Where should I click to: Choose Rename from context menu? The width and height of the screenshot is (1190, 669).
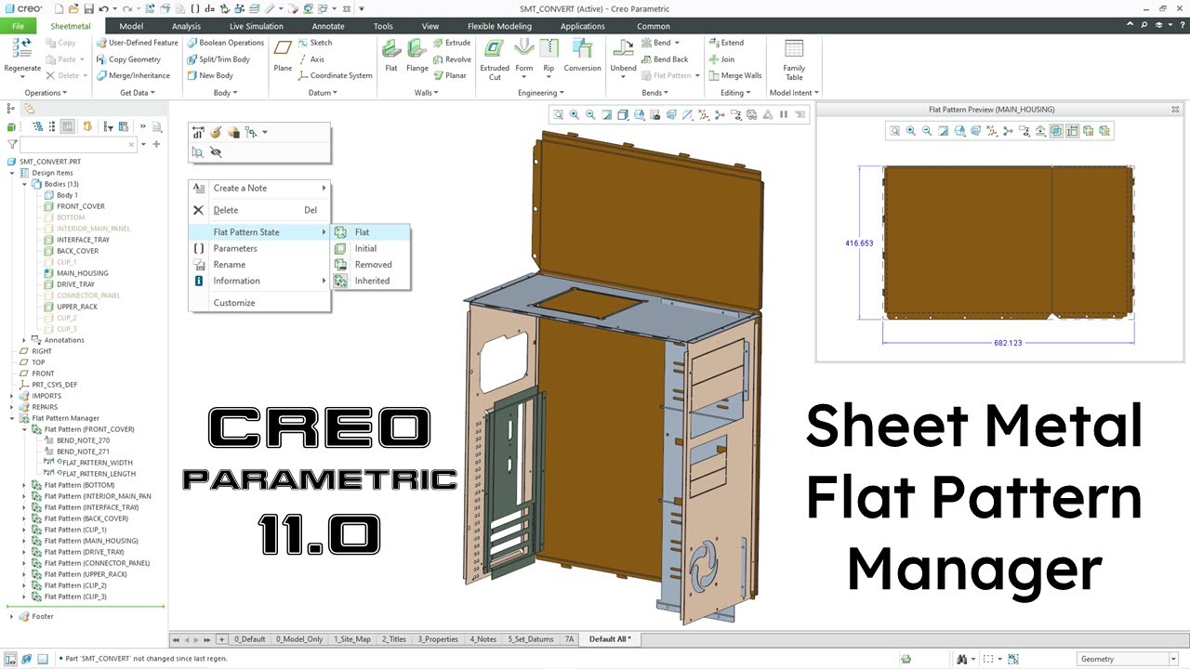point(259,265)
